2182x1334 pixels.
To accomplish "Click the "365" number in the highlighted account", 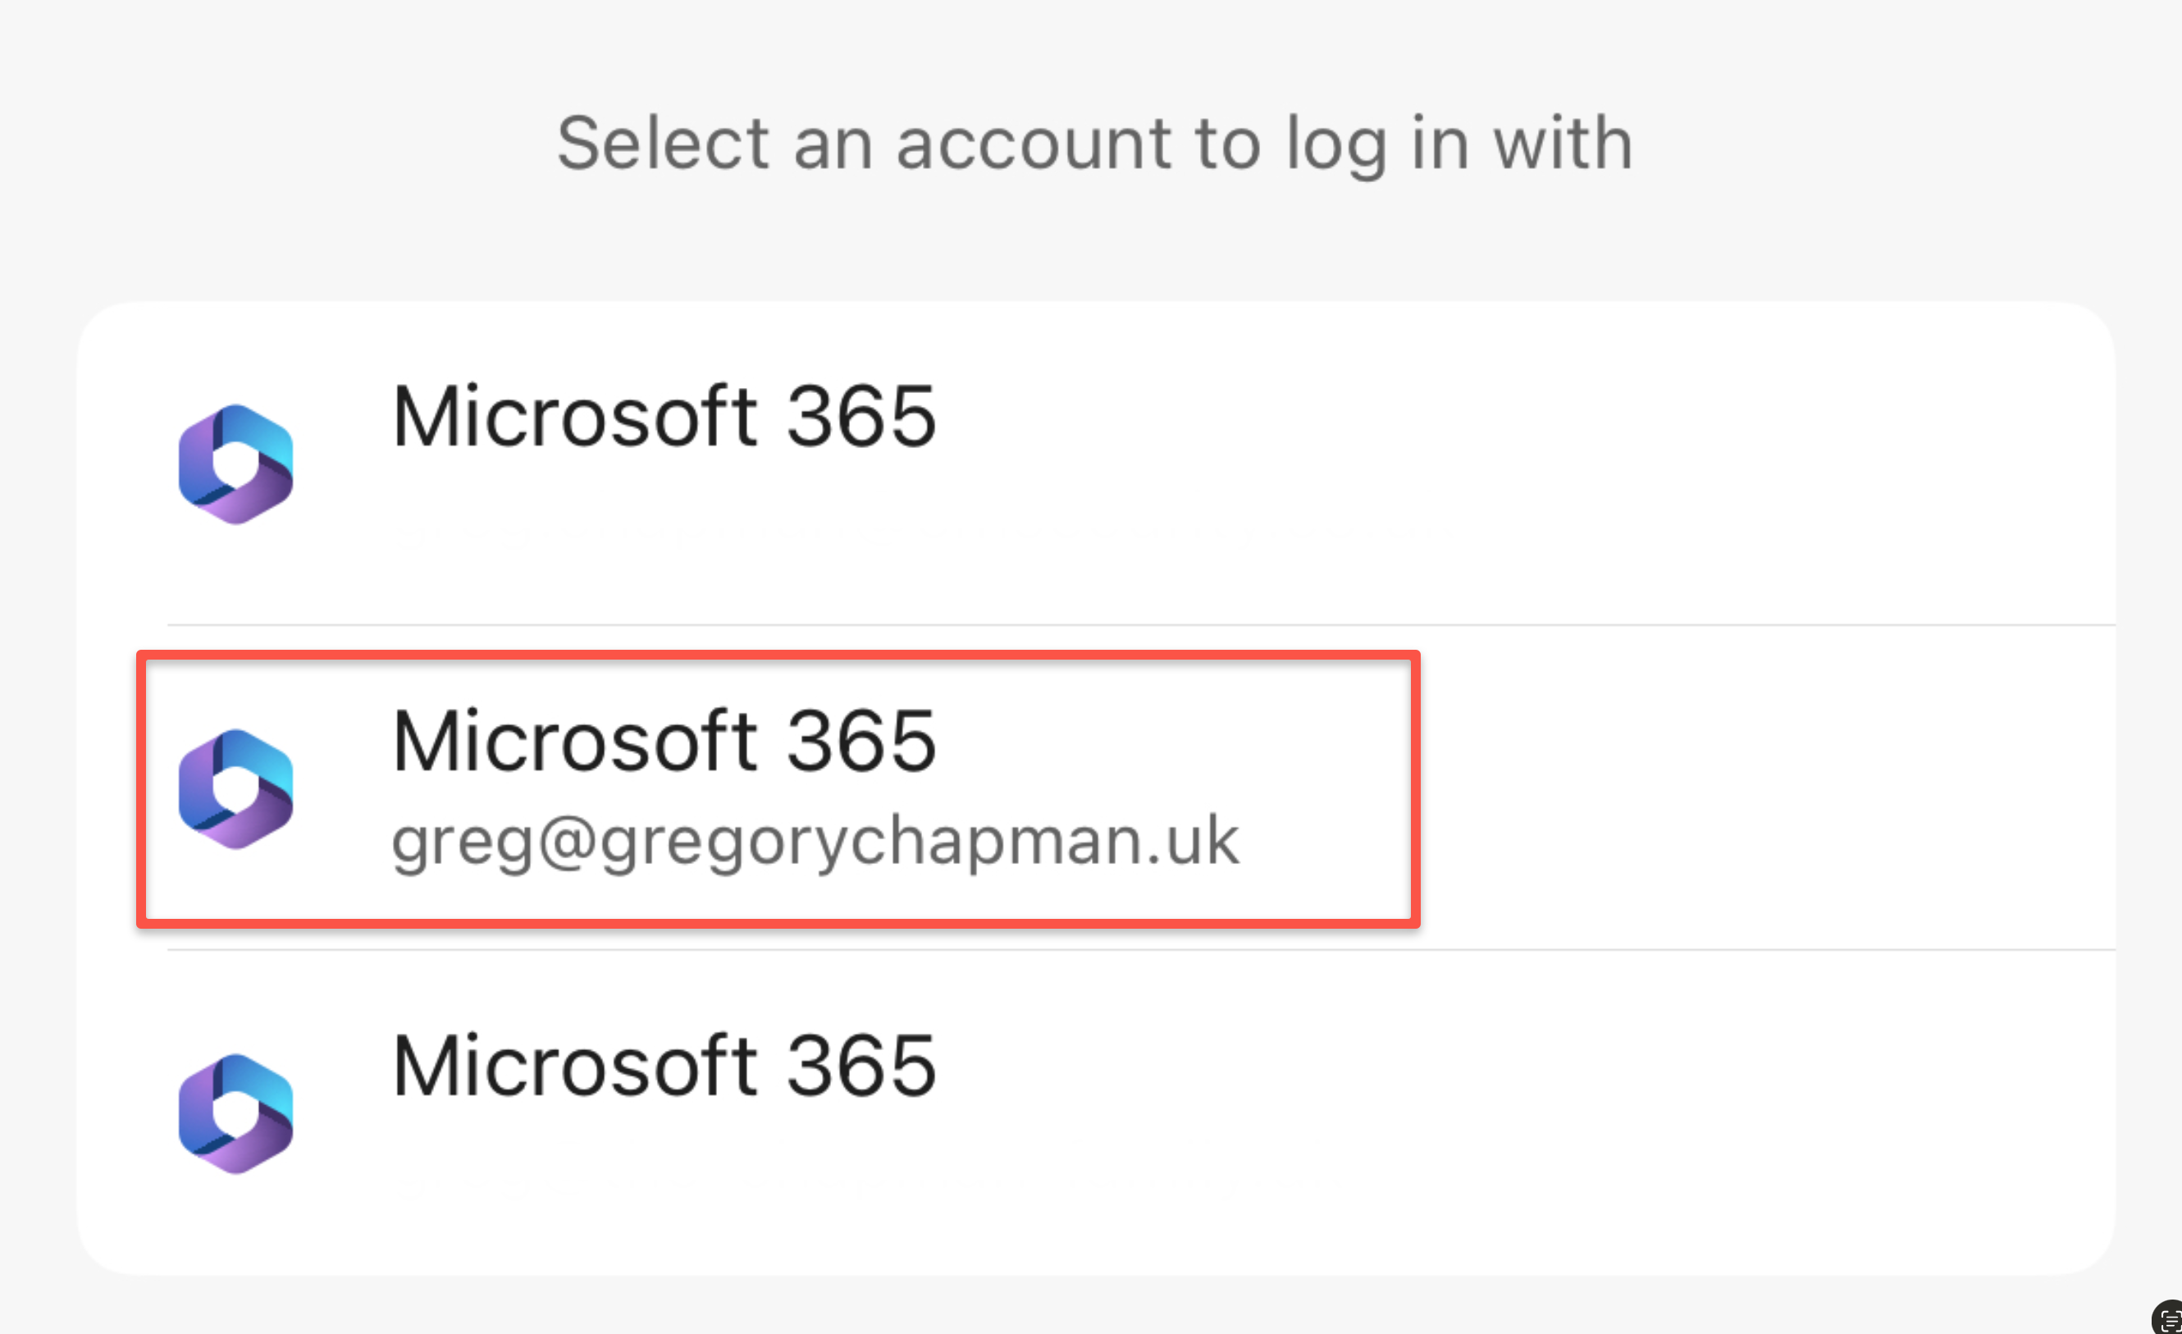I will click(x=860, y=741).
